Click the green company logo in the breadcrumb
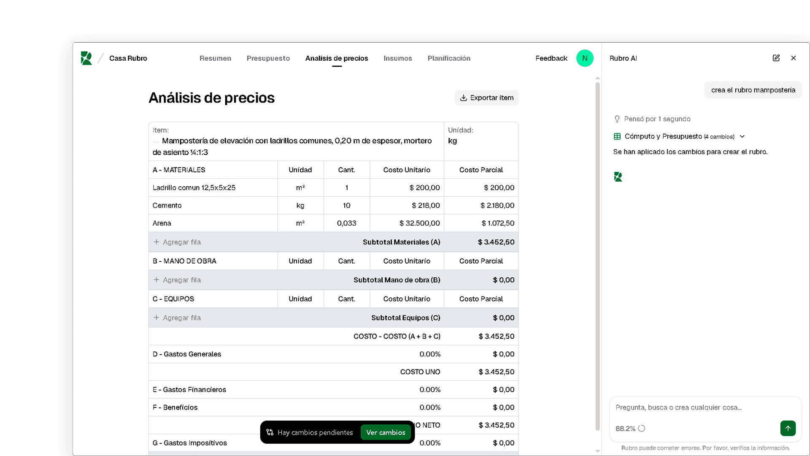Screen dimensions: 810x456 [86, 58]
